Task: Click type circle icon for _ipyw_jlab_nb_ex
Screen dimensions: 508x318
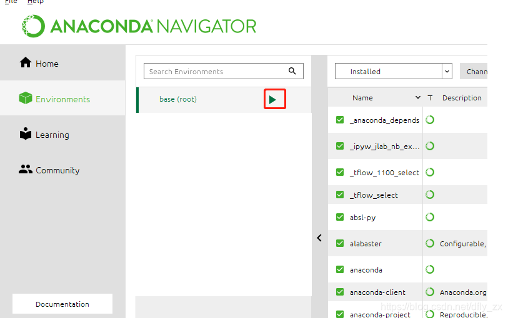Action: tap(430, 146)
